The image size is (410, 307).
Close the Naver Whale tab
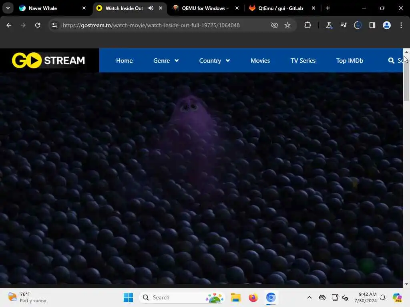[x=84, y=8]
